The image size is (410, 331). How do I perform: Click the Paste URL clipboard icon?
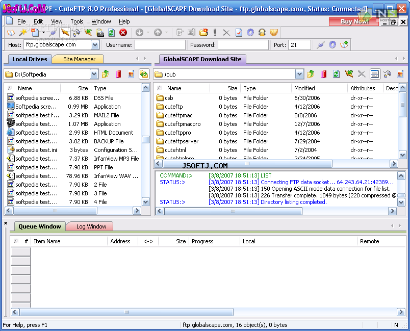click(100, 33)
